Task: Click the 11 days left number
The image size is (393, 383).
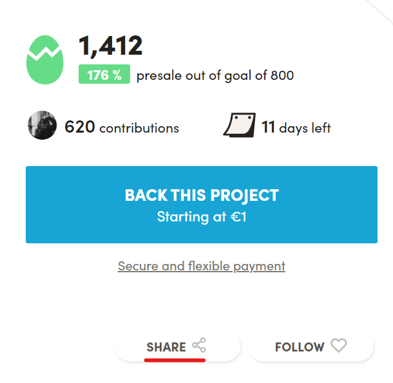Action: pyautogui.click(x=268, y=127)
